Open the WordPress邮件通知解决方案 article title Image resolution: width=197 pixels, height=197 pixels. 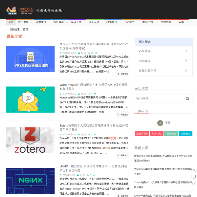coord(94,87)
